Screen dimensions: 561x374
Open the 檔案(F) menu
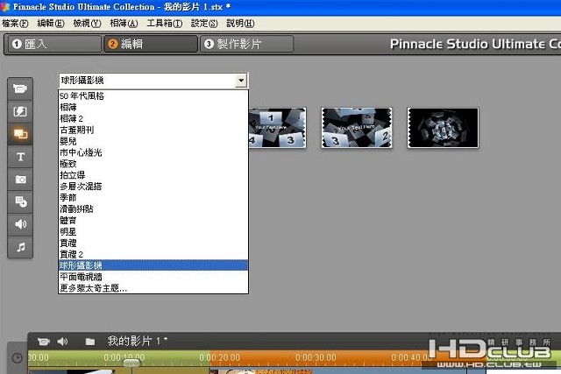(x=15, y=24)
